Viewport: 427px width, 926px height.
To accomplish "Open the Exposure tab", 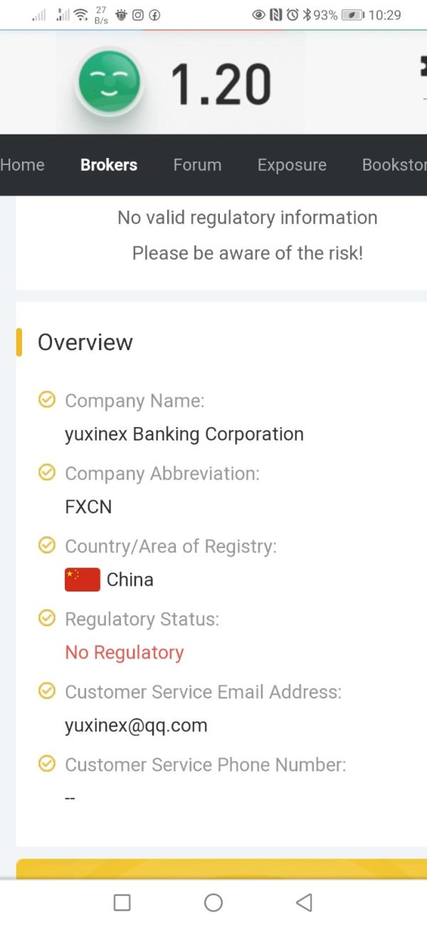I will point(292,164).
